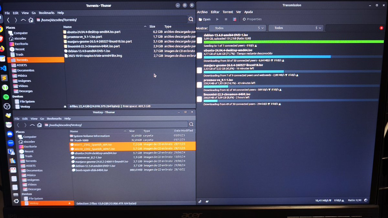The image size is (388, 218).
Task: Open Transmission preferences wrench icon in status bar
Action: tap(200, 201)
